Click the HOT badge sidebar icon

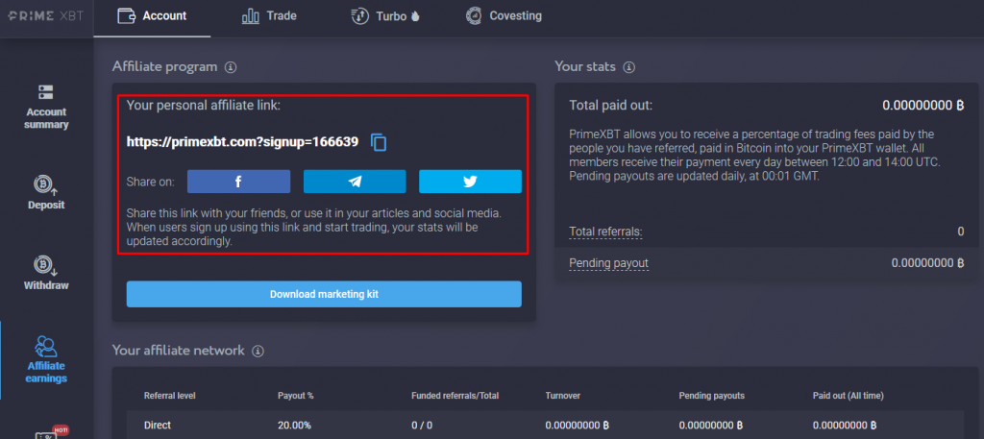coord(52,432)
